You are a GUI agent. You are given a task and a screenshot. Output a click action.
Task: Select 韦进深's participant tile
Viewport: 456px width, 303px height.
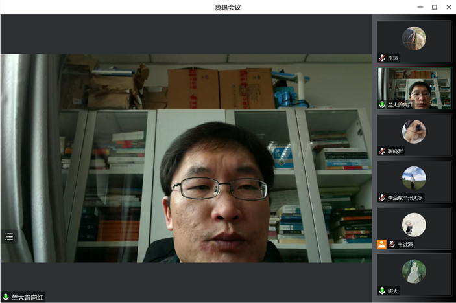coord(414,225)
